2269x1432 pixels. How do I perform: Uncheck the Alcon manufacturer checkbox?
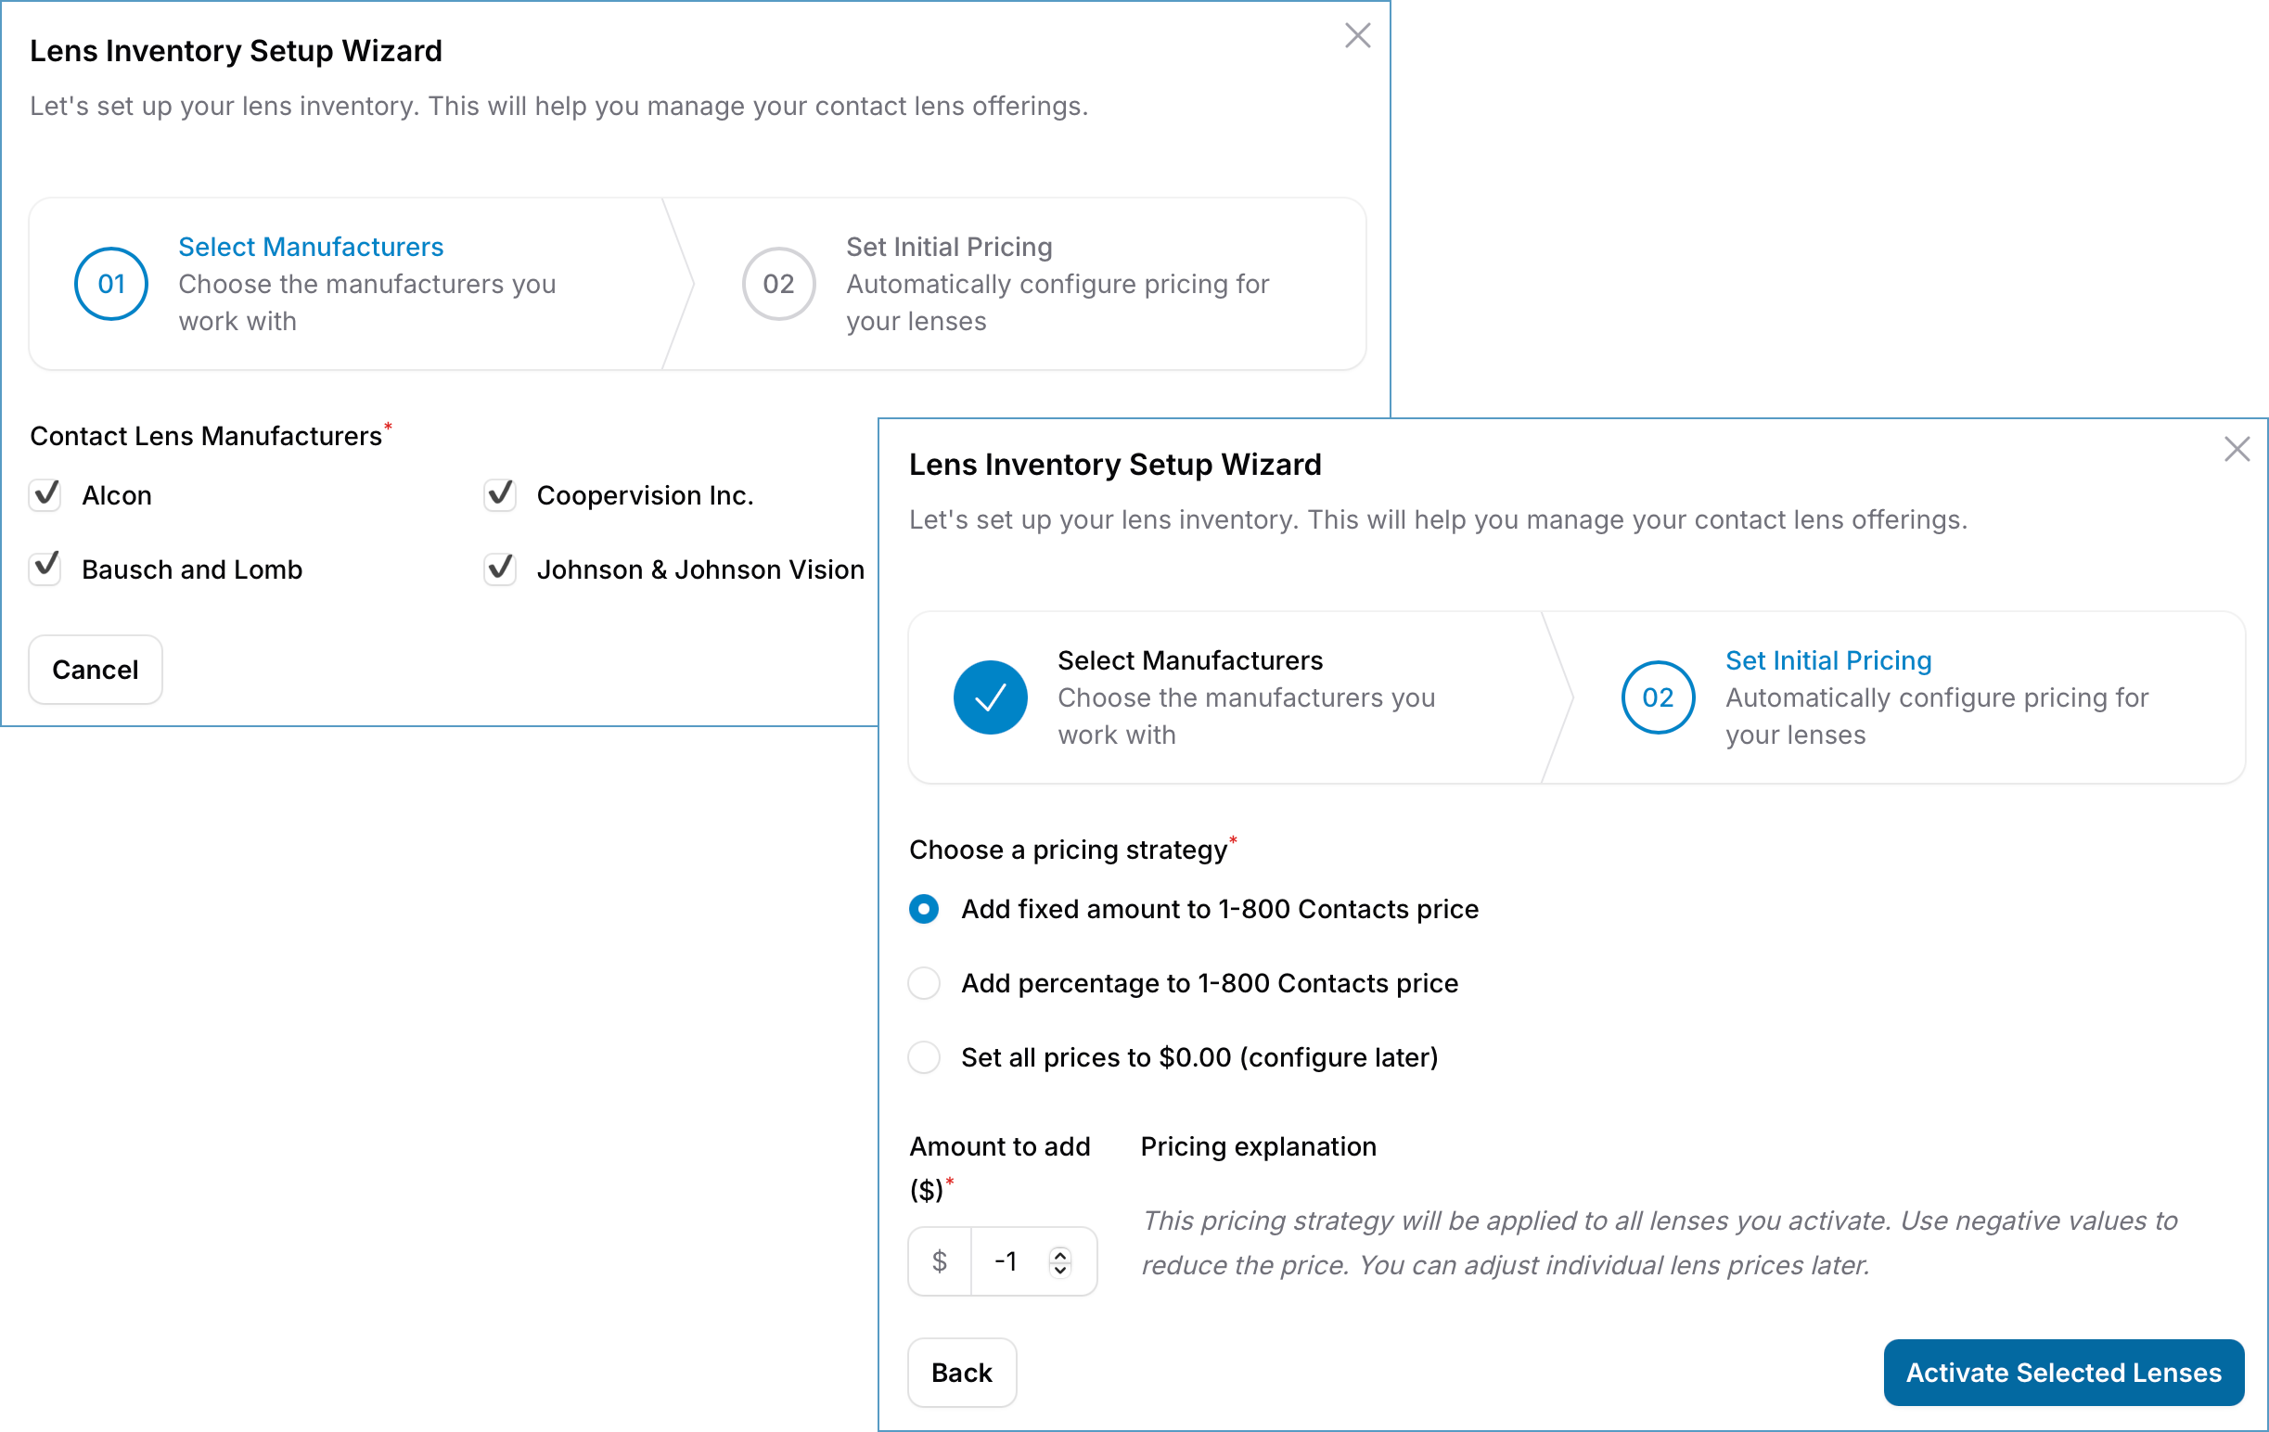click(x=45, y=494)
